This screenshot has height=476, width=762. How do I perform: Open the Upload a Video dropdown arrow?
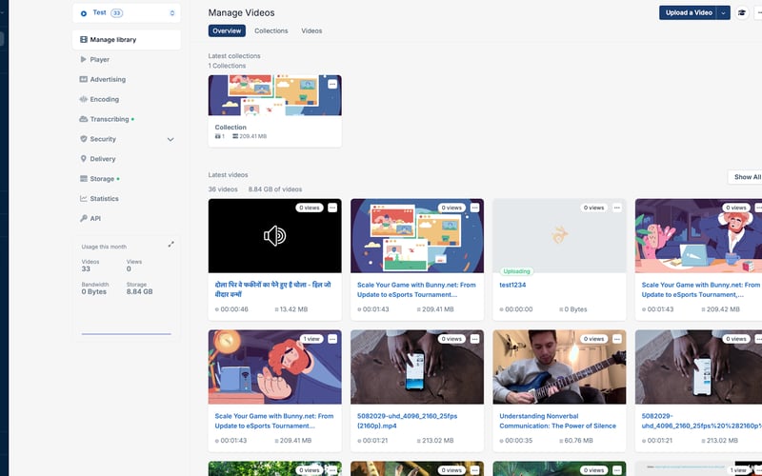click(724, 13)
